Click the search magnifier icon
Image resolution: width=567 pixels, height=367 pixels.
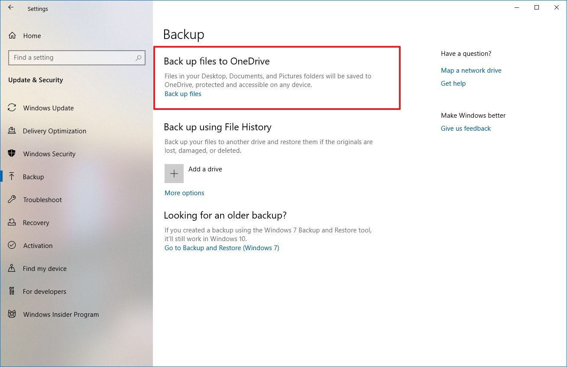[x=138, y=58]
